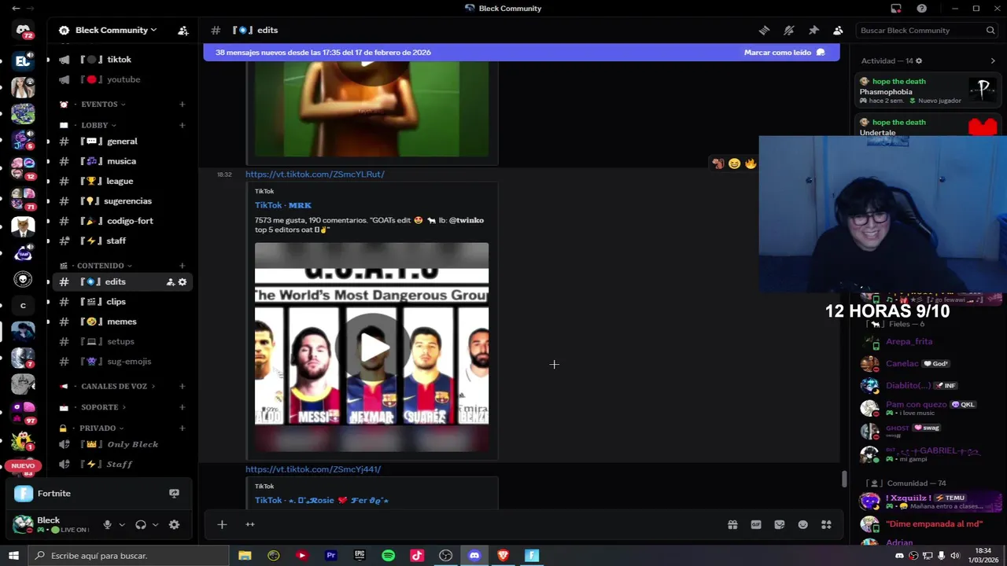Open the setups channel
The height and width of the screenshot is (566, 1007).
pyautogui.click(x=123, y=341)
